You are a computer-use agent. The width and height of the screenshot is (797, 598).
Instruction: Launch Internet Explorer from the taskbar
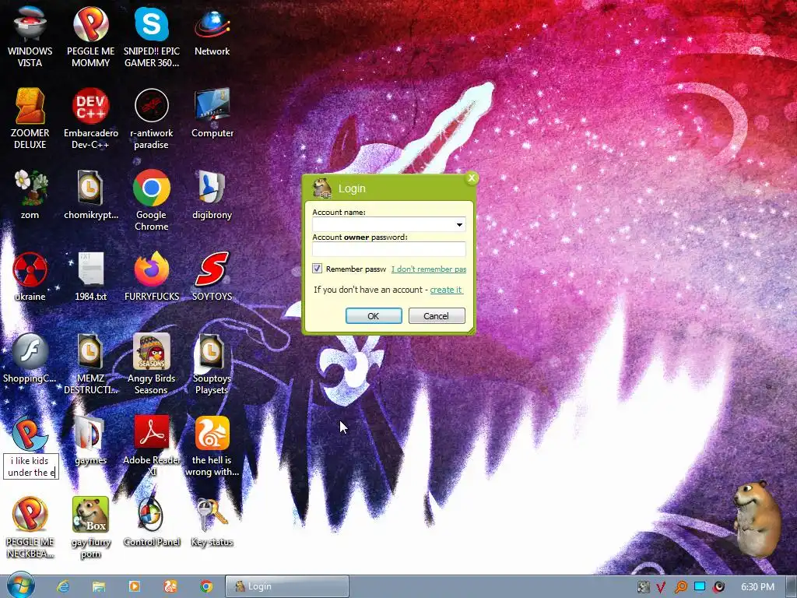63,586
